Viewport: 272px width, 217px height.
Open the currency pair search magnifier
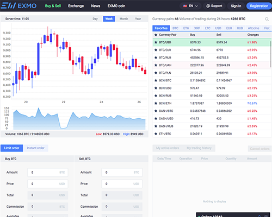point(267,19)
